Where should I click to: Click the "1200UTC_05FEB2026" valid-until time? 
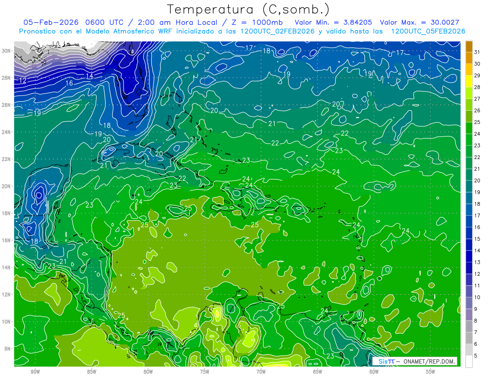coord(428,31)
